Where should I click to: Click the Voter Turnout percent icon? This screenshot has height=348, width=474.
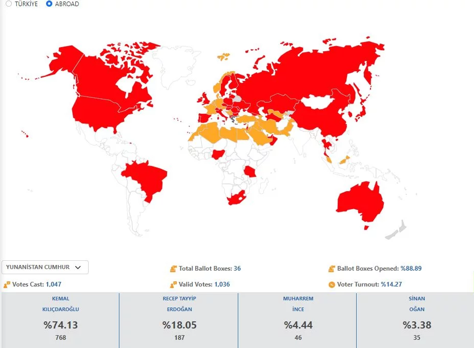(332, 284)
